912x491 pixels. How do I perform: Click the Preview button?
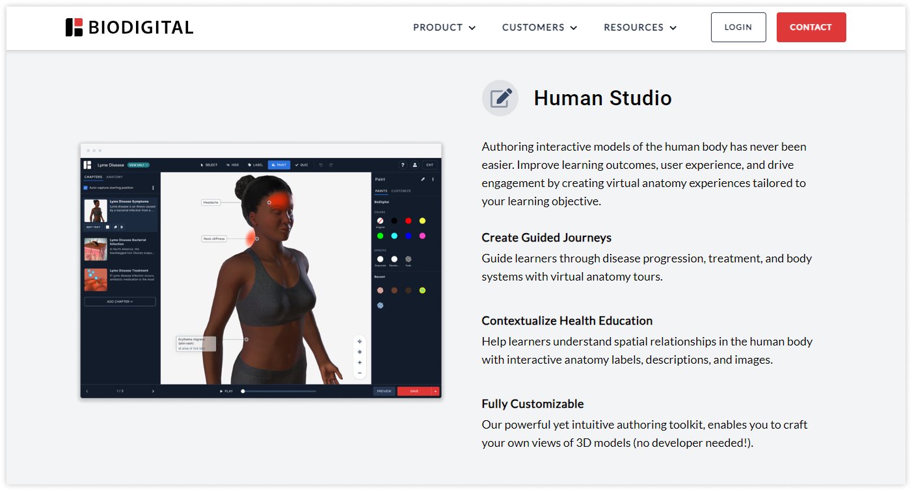(384, 391)
